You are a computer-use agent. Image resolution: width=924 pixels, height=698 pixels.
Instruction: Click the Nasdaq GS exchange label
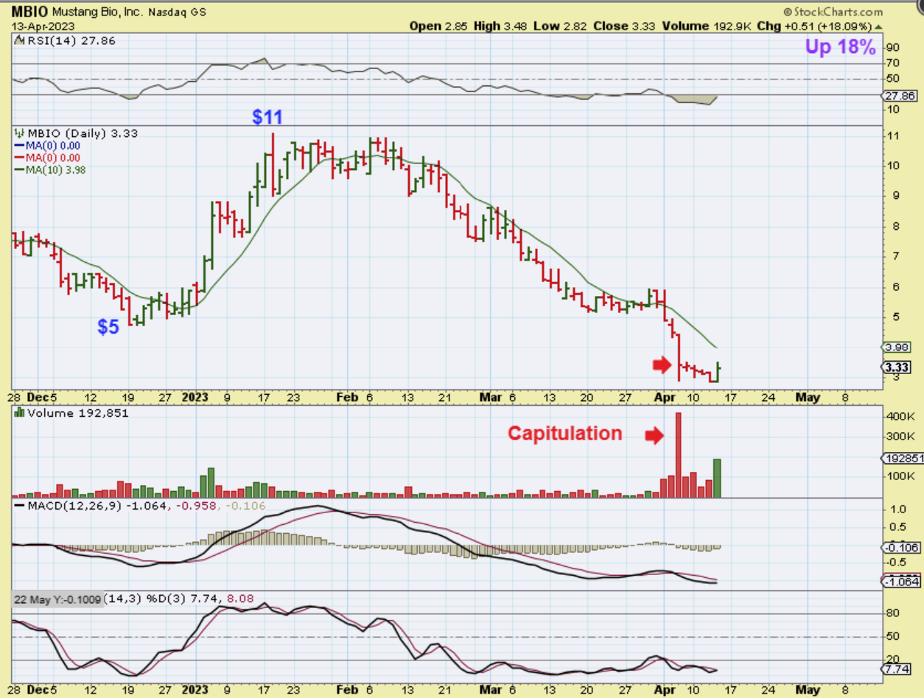tap(177, 13)
